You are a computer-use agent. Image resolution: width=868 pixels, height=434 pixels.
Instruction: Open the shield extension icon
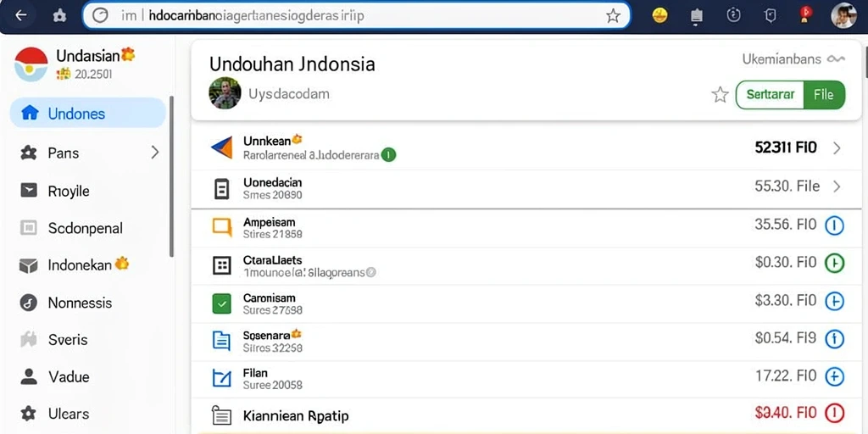point(770,16)
